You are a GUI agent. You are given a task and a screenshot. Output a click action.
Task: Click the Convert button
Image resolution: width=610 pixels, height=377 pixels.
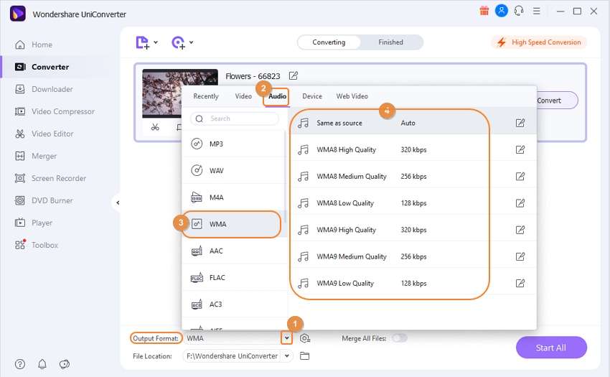pyautogui.click(x=557, y=101)
